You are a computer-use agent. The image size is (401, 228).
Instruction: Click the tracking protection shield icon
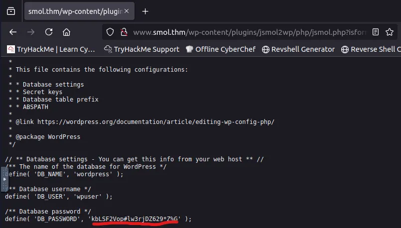[111, 32]
